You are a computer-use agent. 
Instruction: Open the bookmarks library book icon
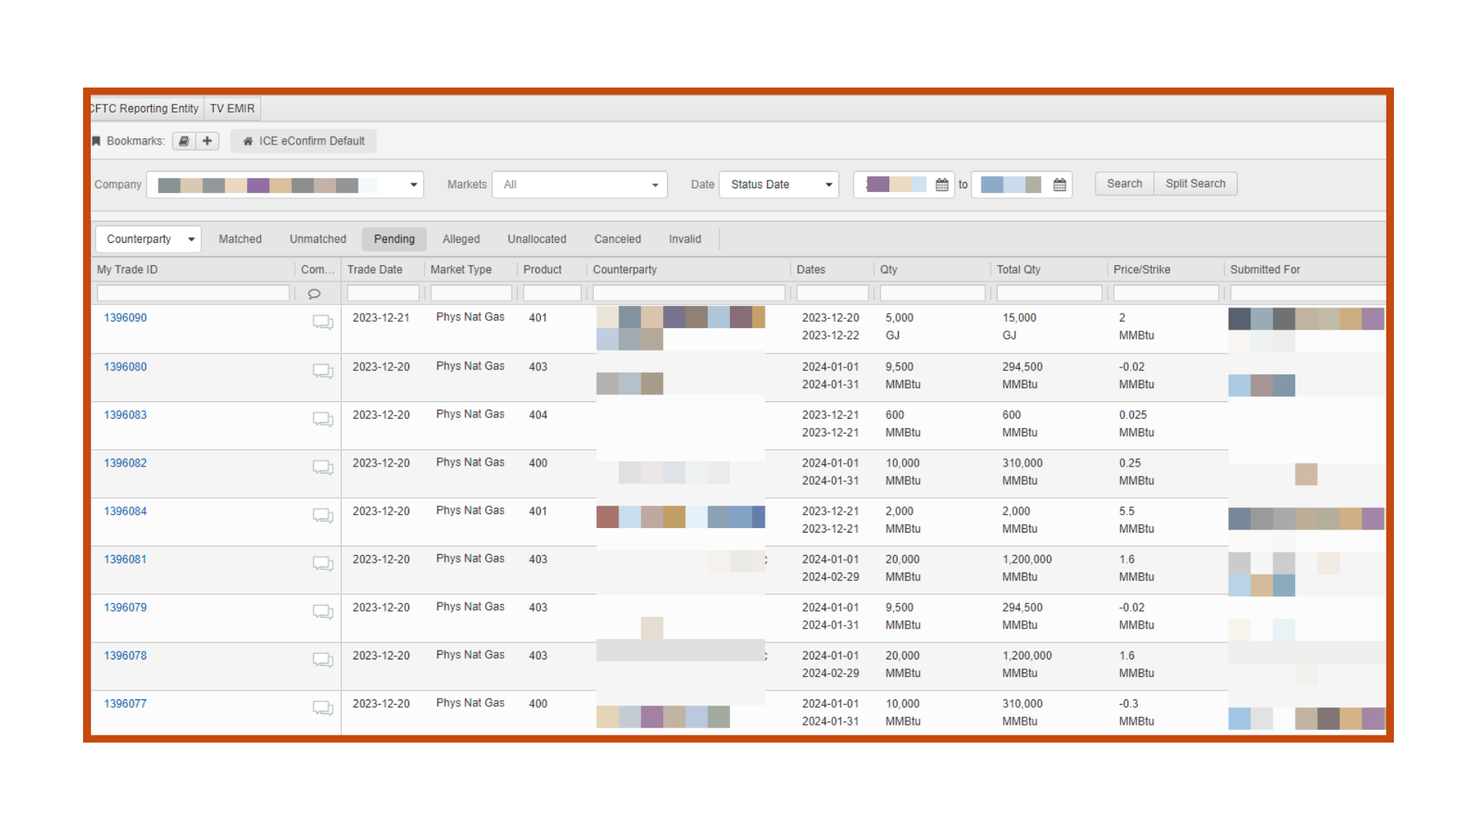click(x=184, y=141)
